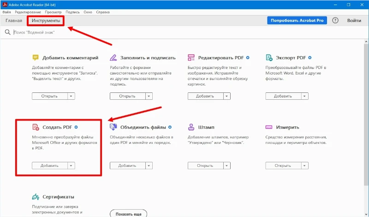Click the Штамп stamp icon
The image size is (369, 217).
coord(191,127)
